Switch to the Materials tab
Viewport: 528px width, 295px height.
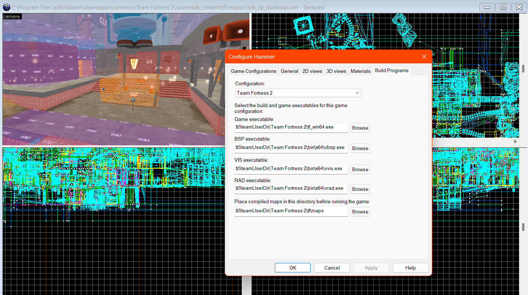click(360, 71)
